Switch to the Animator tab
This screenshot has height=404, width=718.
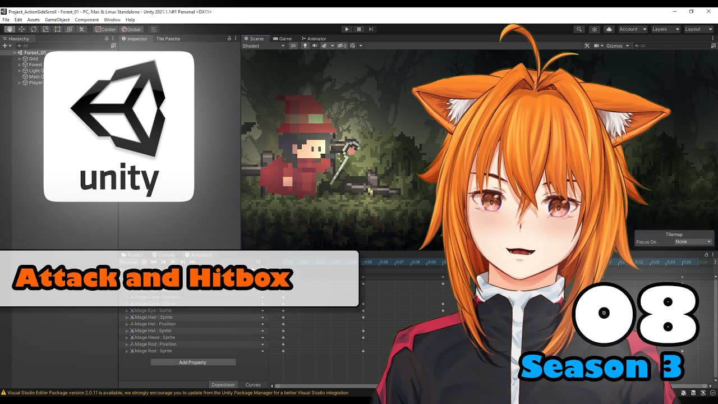(x=314, y=39)
